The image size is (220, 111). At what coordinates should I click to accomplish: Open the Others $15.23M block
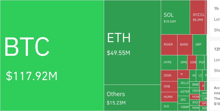132,98
